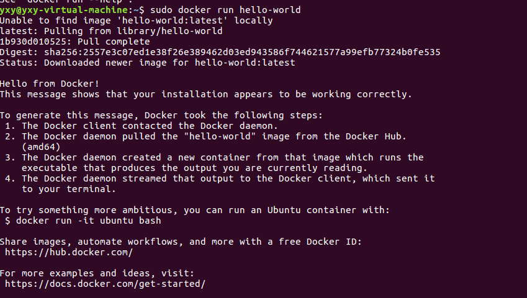Screen dimensions: 527x298
Task: Click the 'Hello from Docker!' line
Action: click(50, 84)
